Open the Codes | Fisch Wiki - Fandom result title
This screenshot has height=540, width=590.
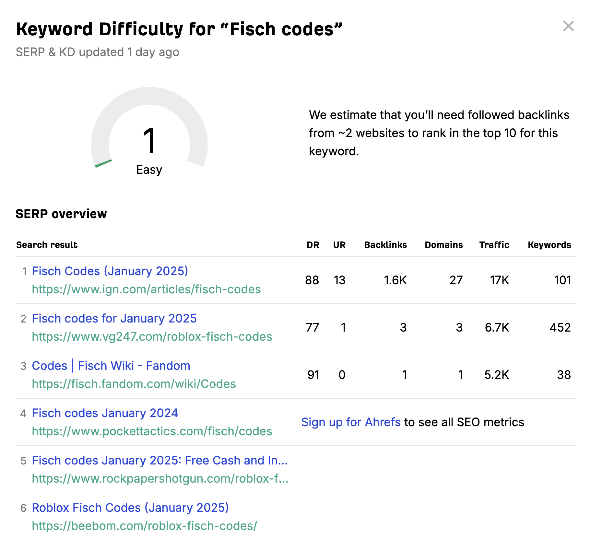[111, 366]
